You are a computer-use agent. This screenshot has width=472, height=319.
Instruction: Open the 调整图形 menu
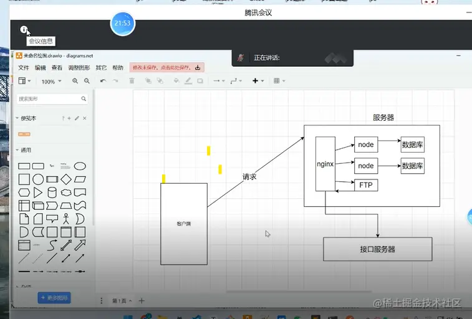[79, 68]
